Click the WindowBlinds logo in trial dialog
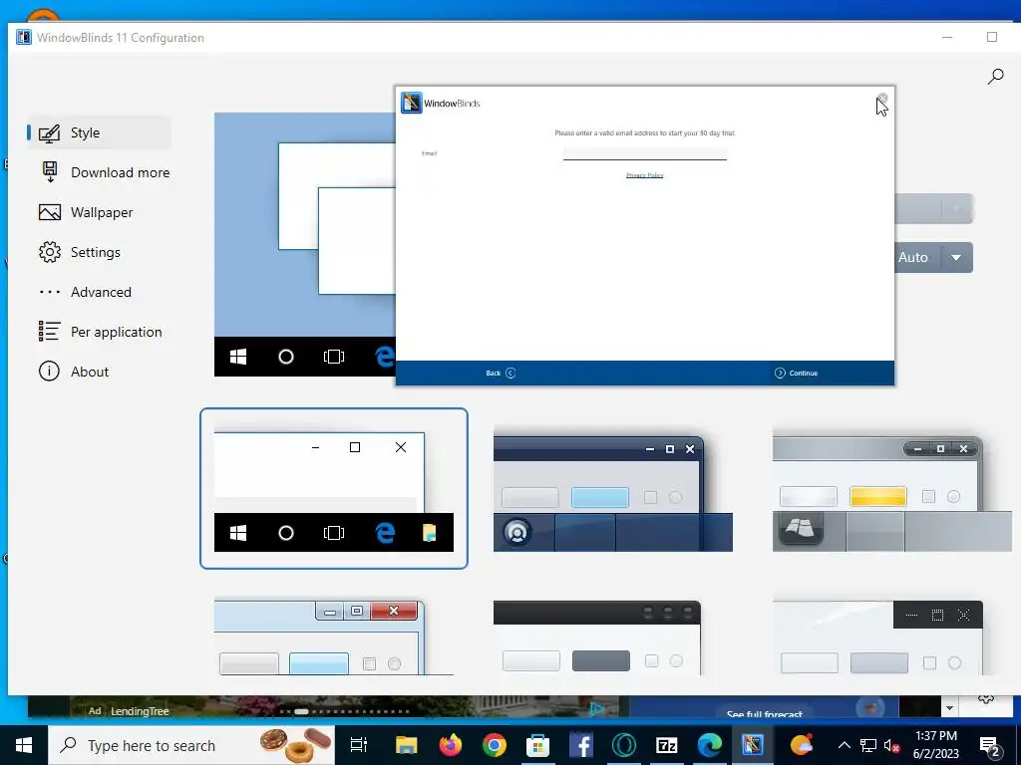Screen dimensions: 1021x765 coord(411,103)
